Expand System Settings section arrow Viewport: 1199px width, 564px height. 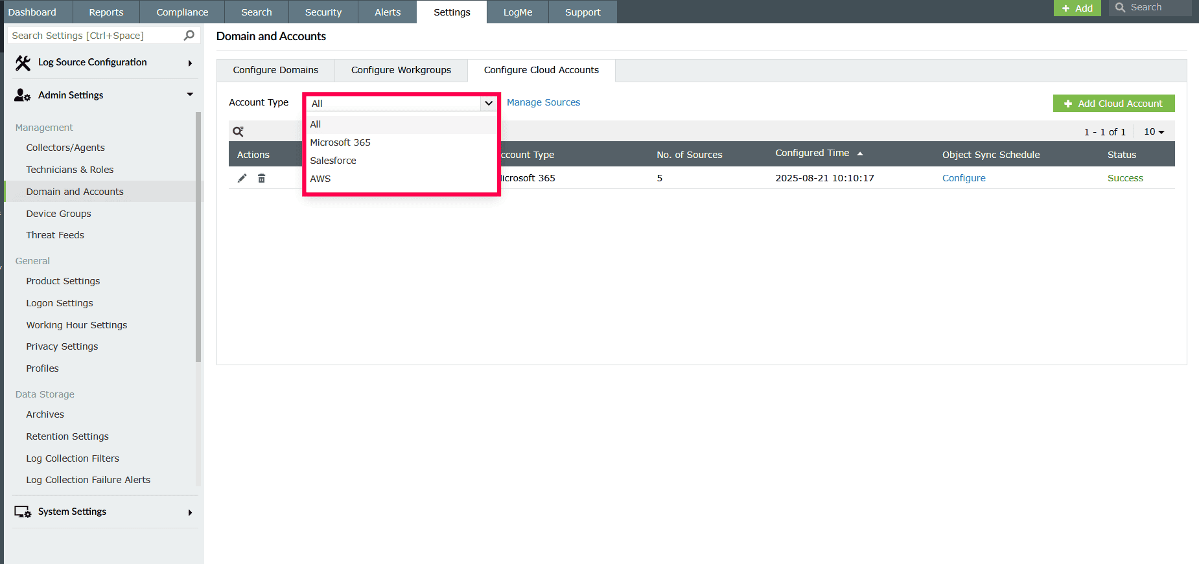[x=190, y=512]
